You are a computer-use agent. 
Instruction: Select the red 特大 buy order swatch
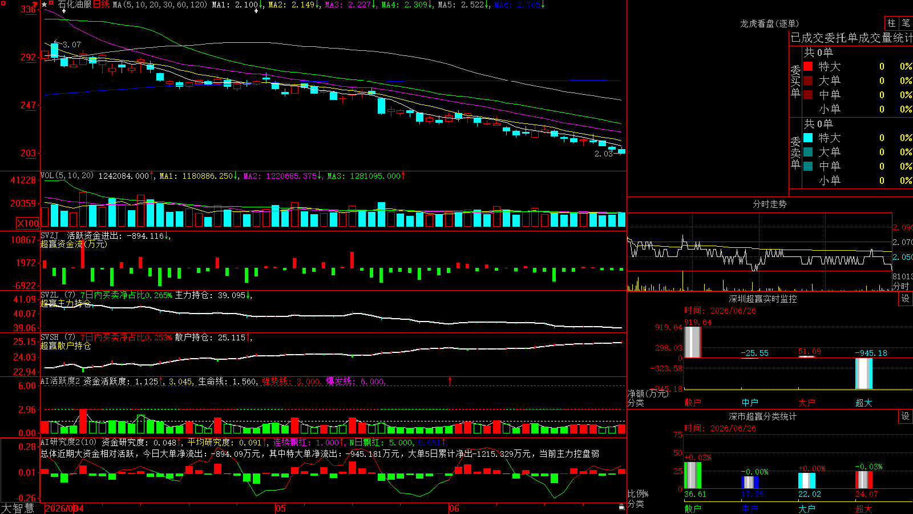click(x=808, y=66)
